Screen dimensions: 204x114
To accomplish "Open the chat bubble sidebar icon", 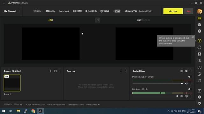I will 200,25.
